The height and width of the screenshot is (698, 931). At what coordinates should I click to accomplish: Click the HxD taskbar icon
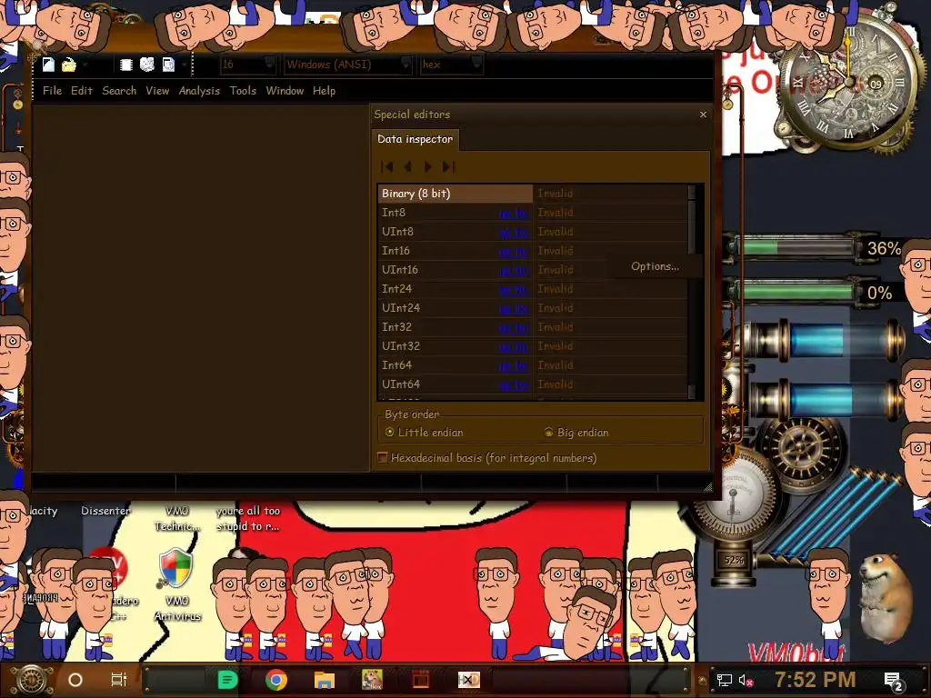[469, 680]
